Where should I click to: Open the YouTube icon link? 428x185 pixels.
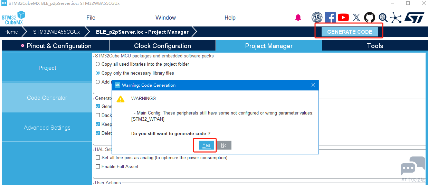pyautogui.click(x=343, y=18)
